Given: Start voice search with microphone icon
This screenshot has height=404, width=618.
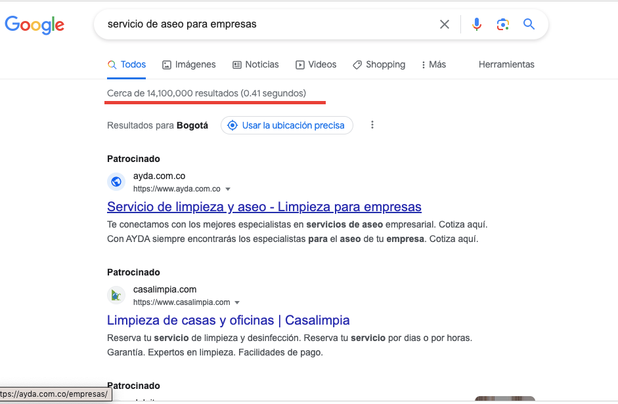Looking at the screenshot, I should (x=477, y=24).
